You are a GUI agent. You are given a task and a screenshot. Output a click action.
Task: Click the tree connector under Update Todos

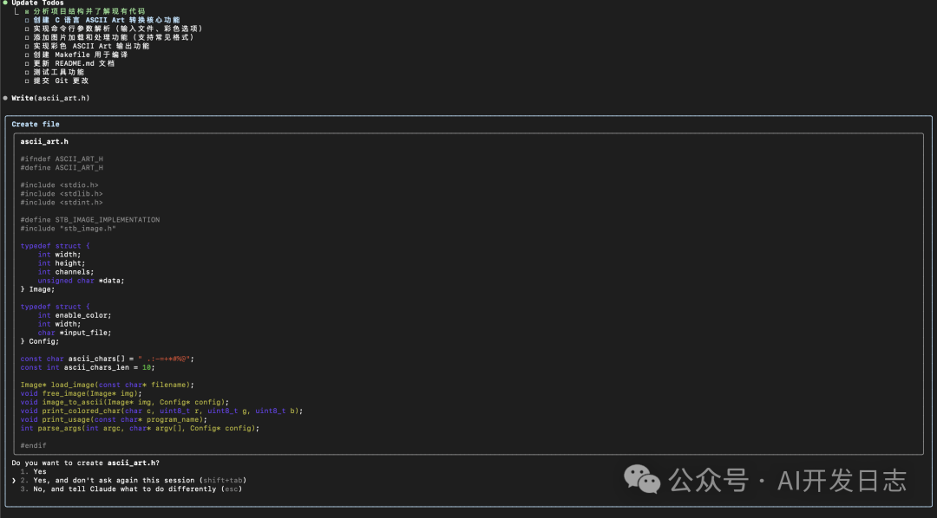tap(15, 11)
